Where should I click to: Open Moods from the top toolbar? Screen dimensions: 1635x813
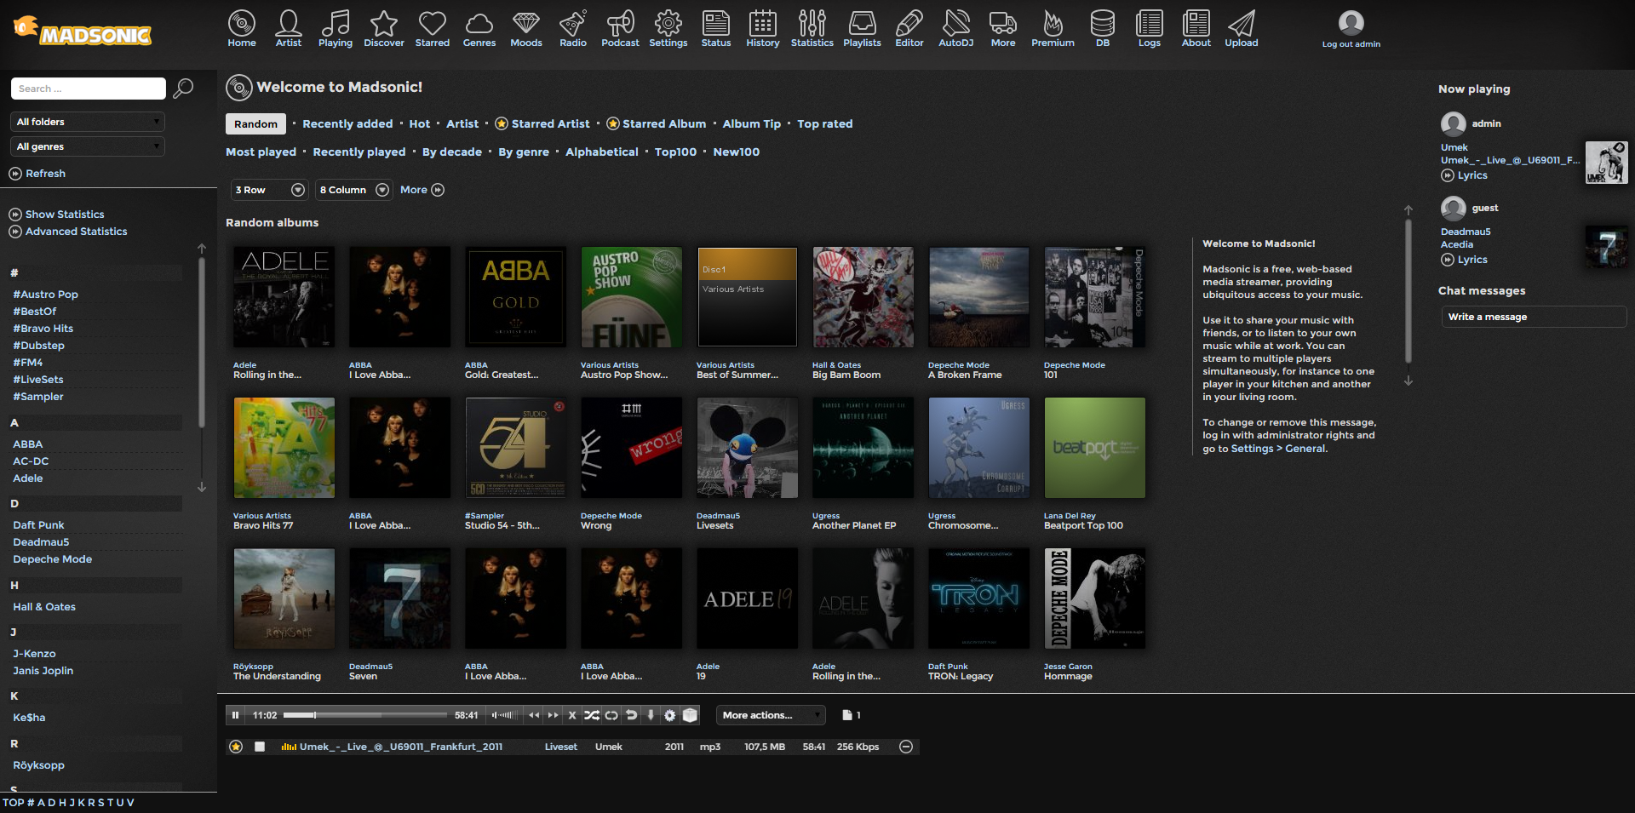tap(525, 28)
